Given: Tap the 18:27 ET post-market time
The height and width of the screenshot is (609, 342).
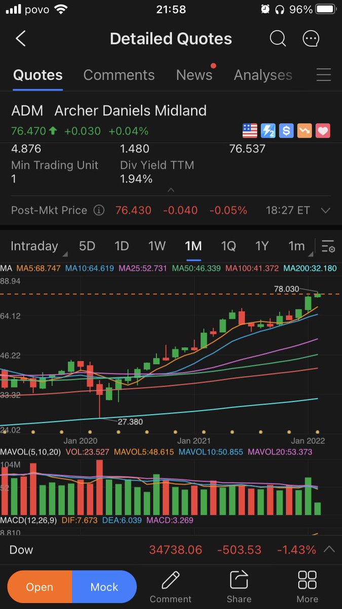Looking at the screenshot, I should [x=287, y=210].
